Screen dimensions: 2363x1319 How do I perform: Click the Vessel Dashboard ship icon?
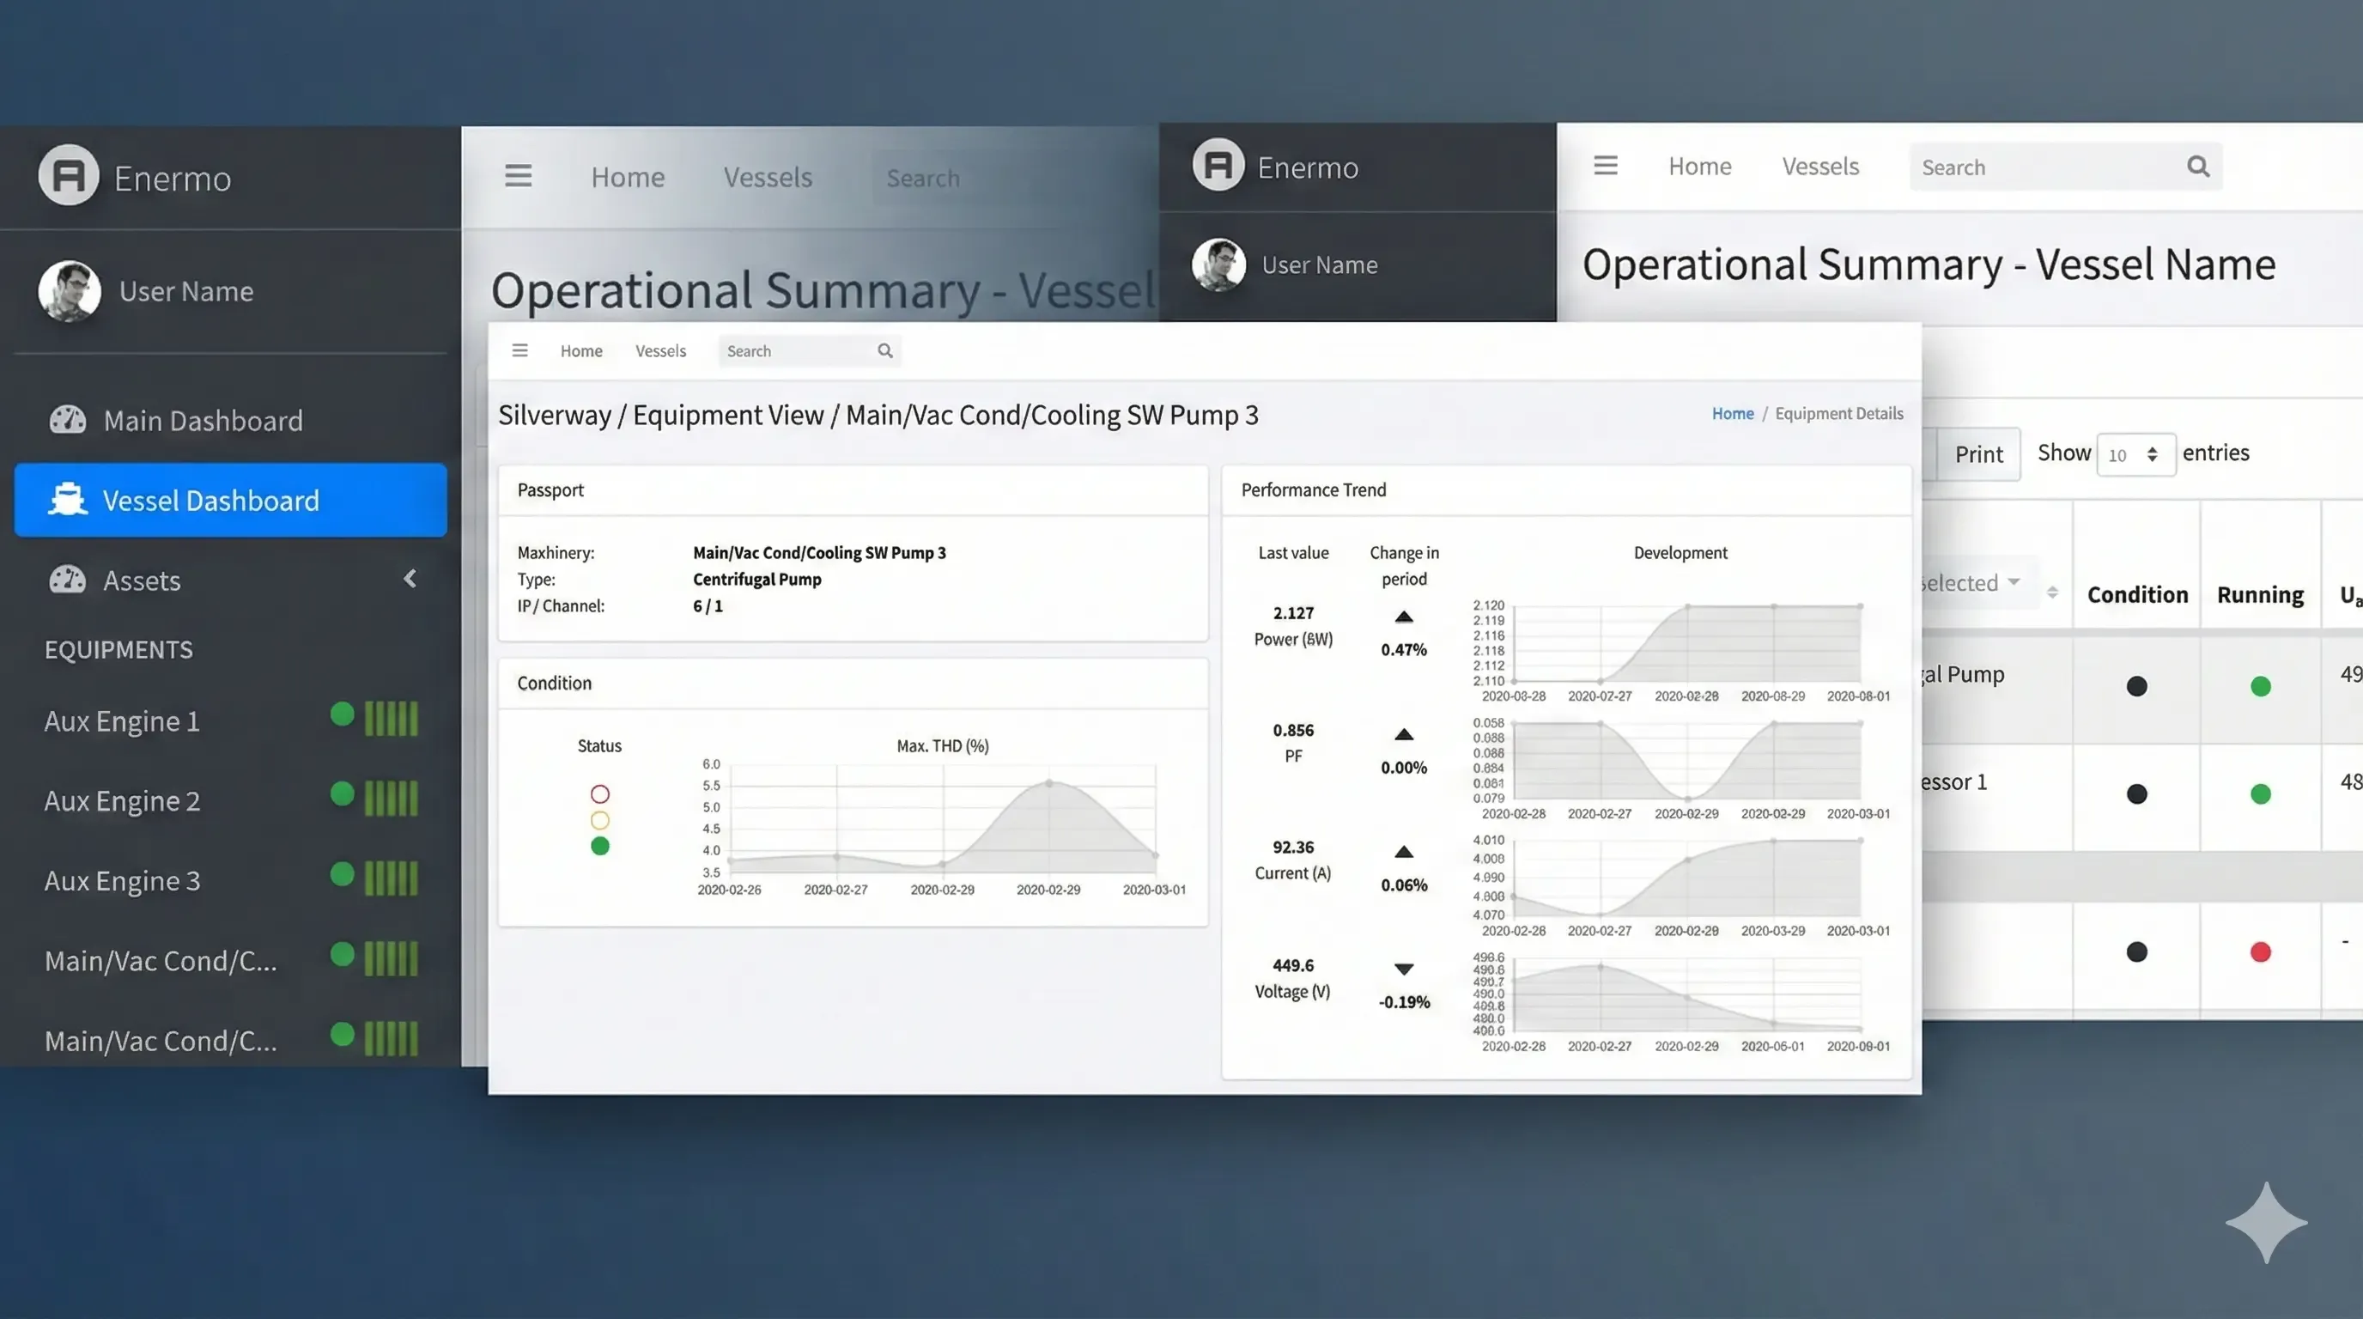(68, 500)
